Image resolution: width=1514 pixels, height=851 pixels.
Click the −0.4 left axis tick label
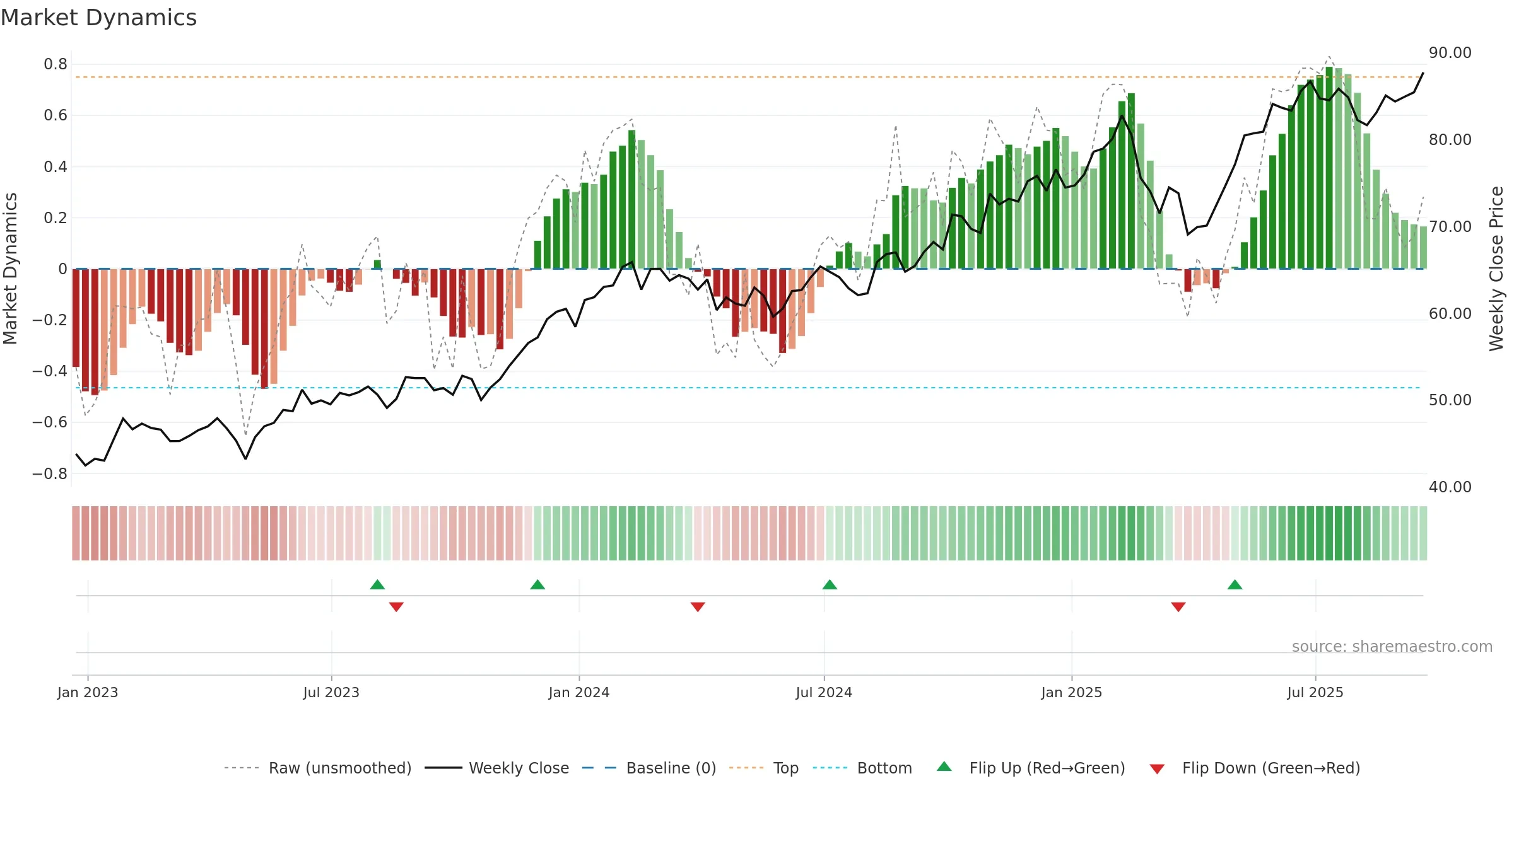[x=50, y=371]
